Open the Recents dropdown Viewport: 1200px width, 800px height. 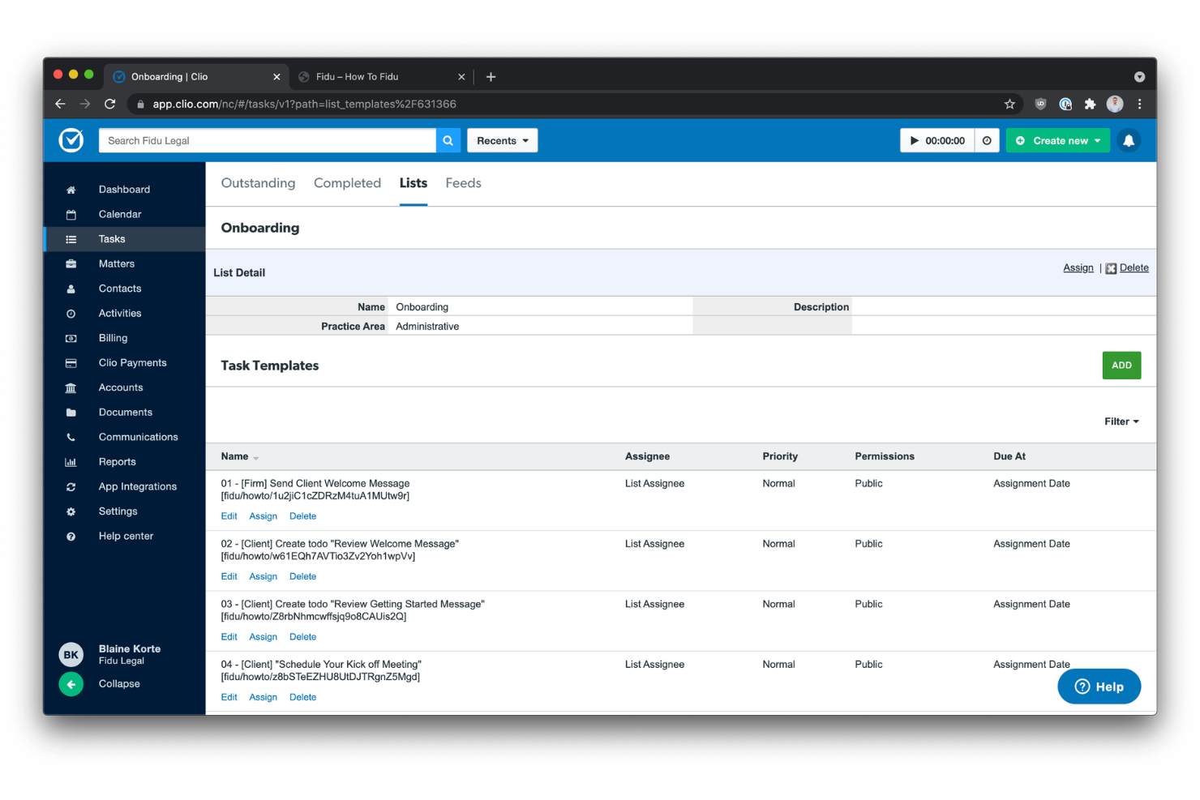click(x=502, y=140)
